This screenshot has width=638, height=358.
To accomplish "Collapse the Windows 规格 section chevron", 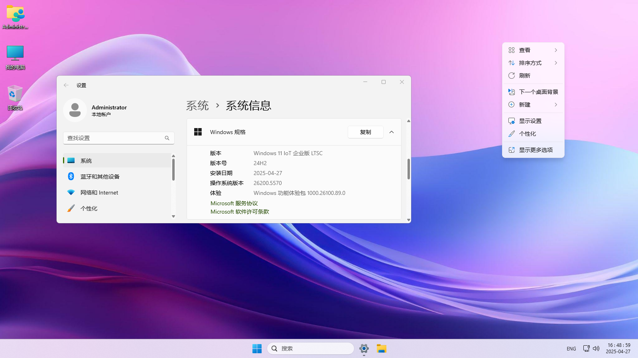I will click(392, 132).
